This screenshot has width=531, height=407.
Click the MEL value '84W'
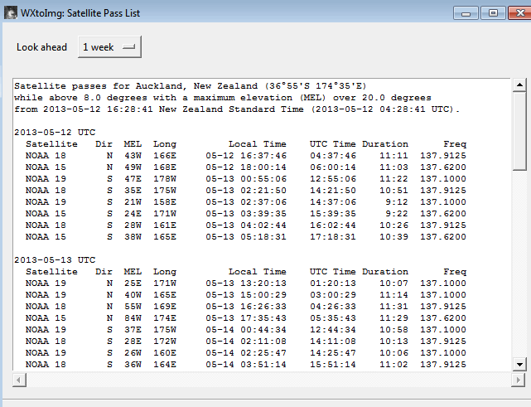[133, 317]
